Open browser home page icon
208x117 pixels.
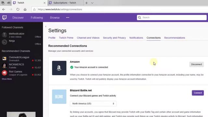tap(25, 9)
